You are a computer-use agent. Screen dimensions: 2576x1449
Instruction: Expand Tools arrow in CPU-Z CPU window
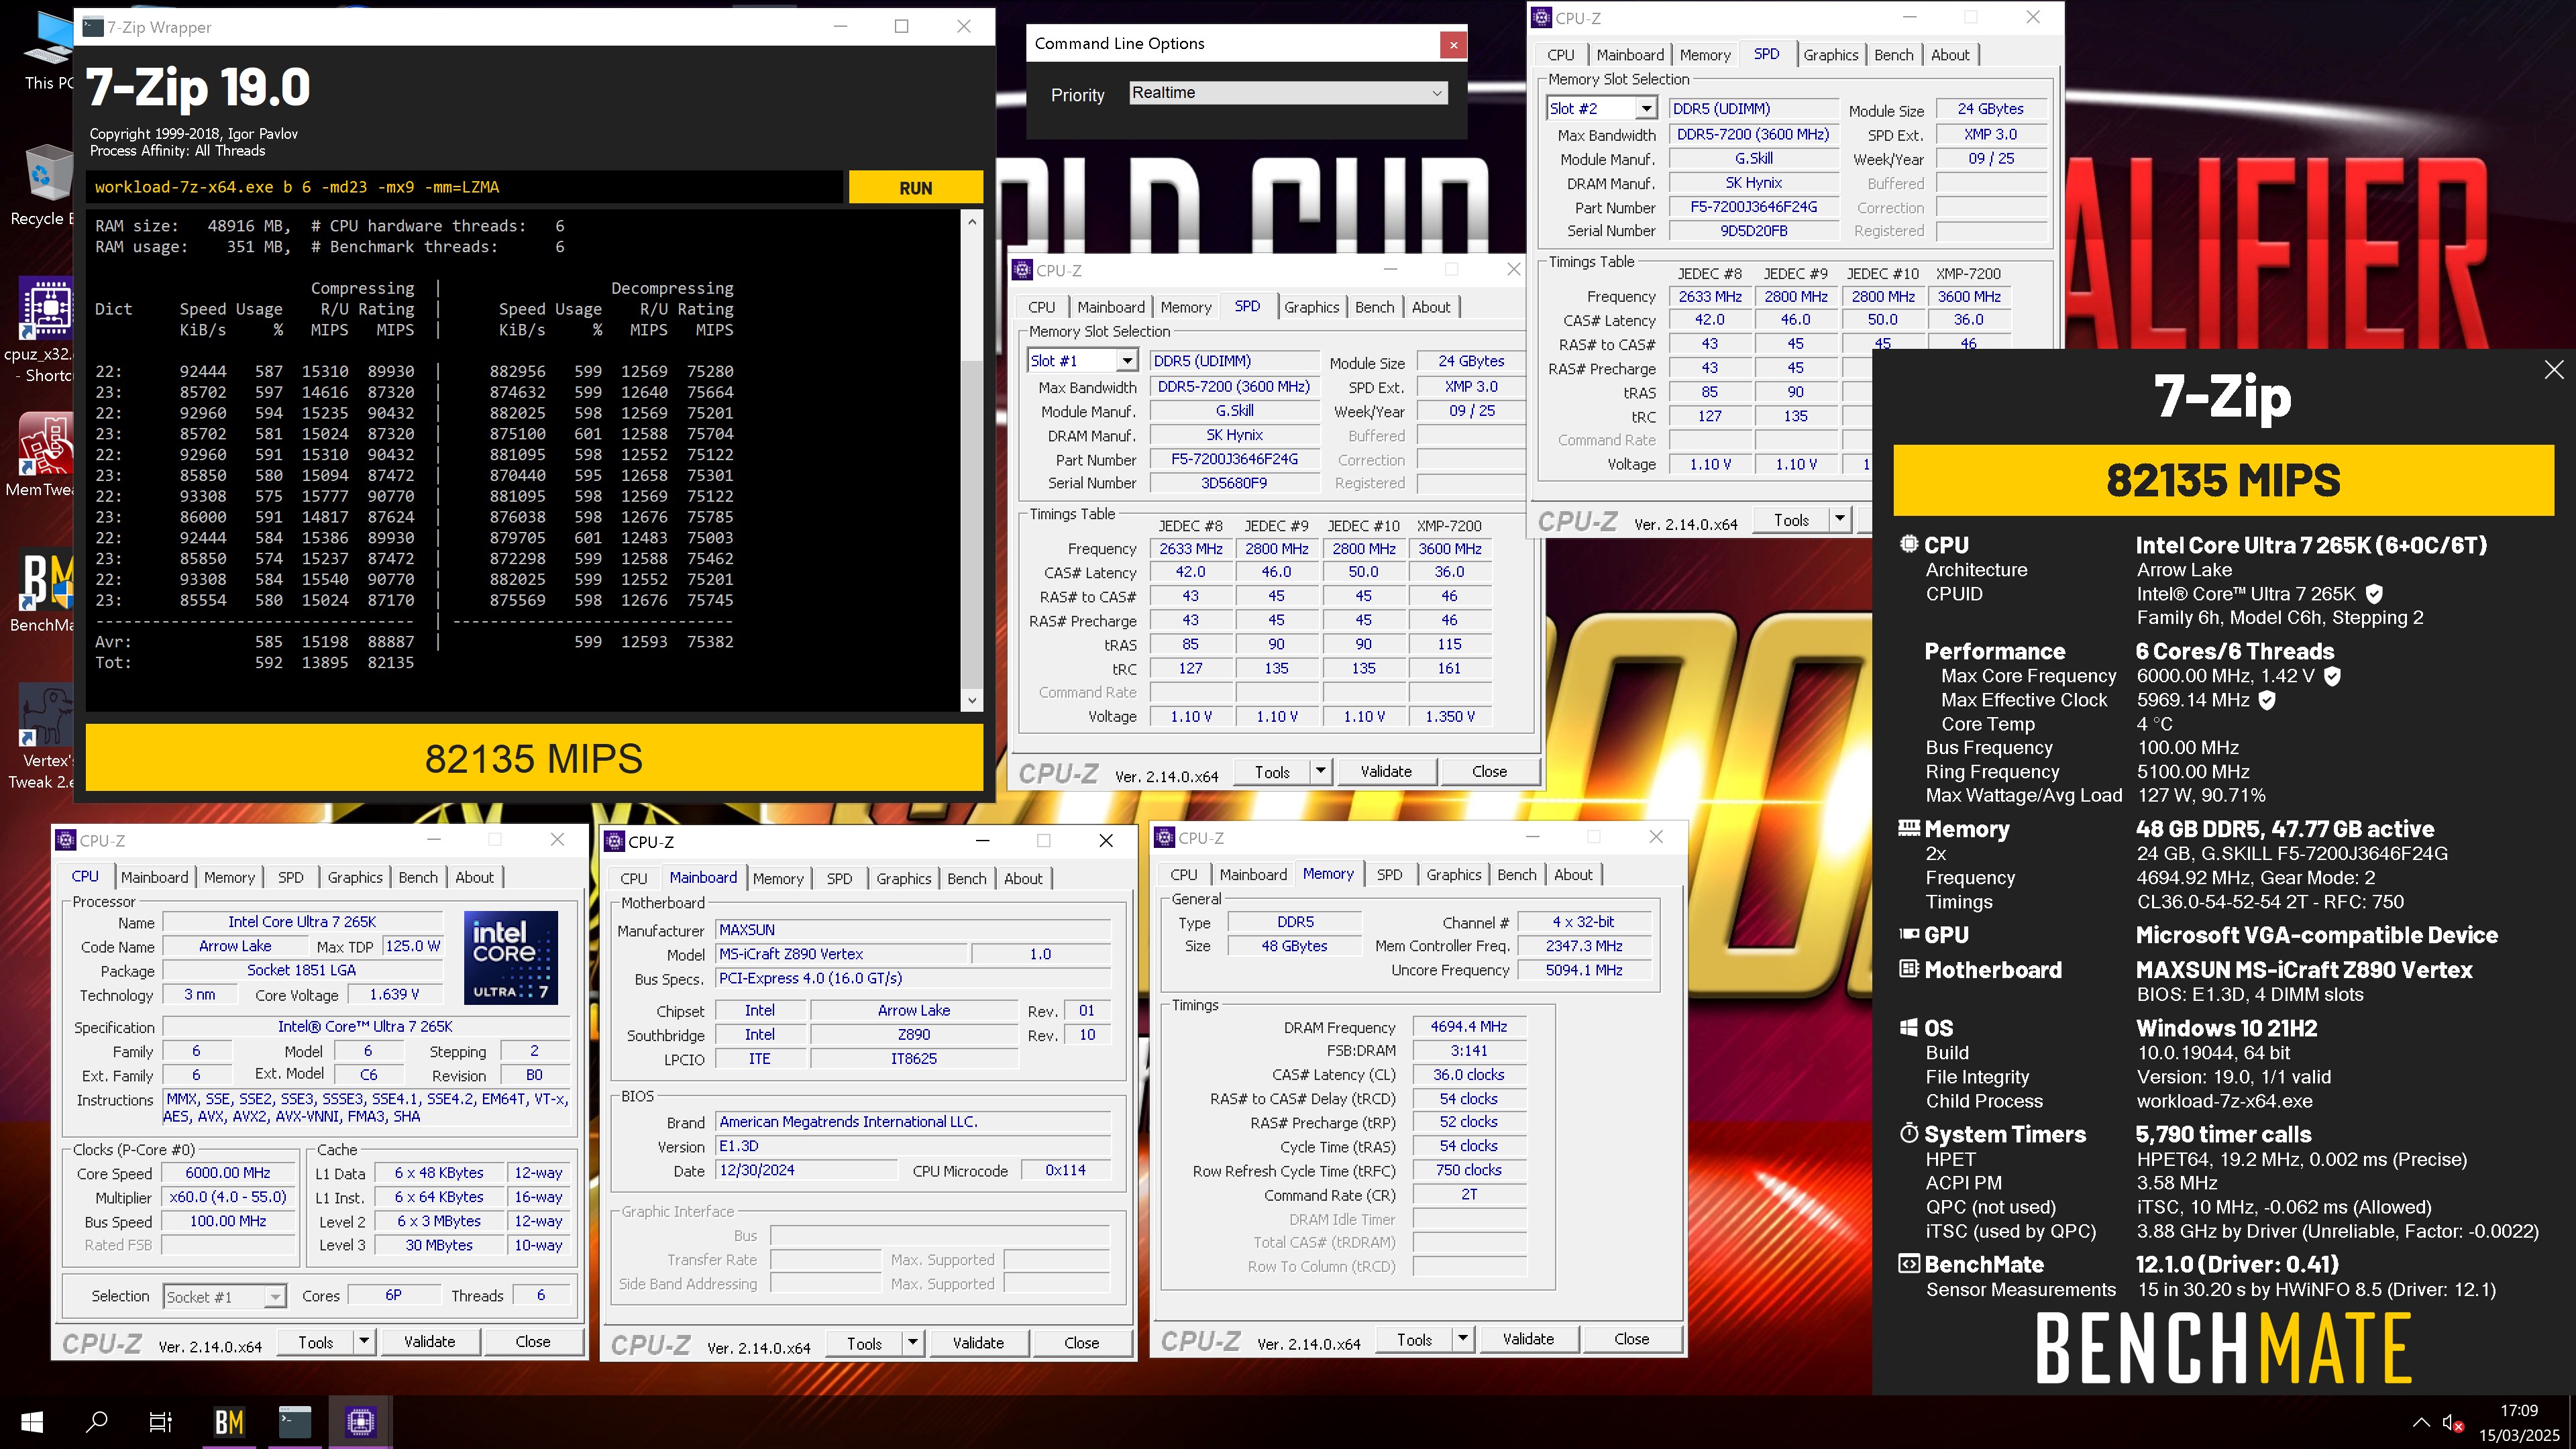tap(364, 1342)
